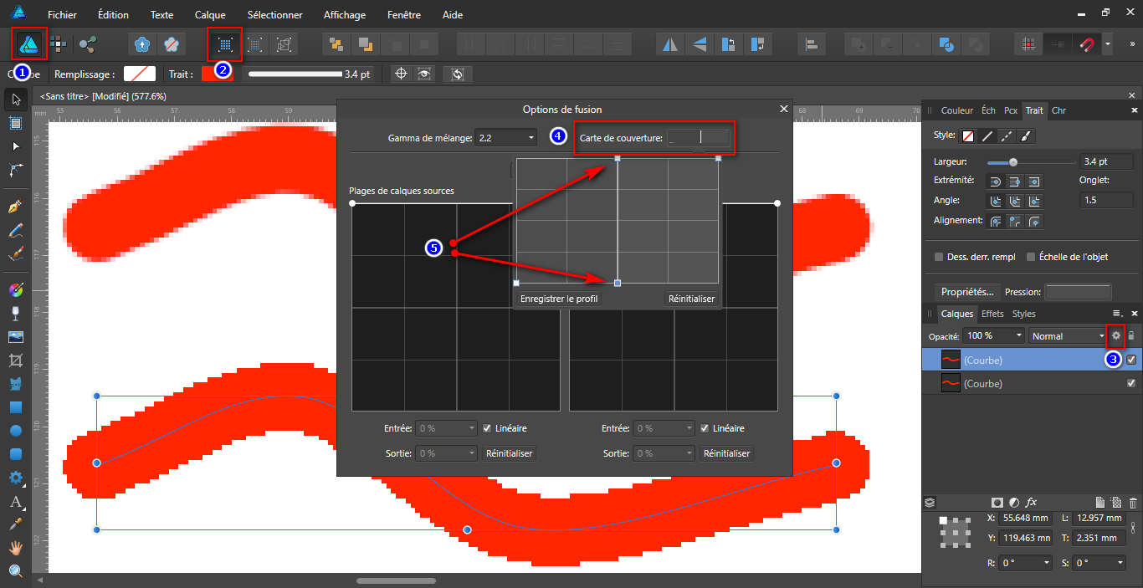Select the Vector Brush tool
This screenshot has width=1143, height=588.
[x=15, y=253]
